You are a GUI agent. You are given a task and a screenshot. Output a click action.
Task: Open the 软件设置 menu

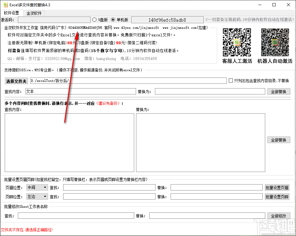pos(11,13)
